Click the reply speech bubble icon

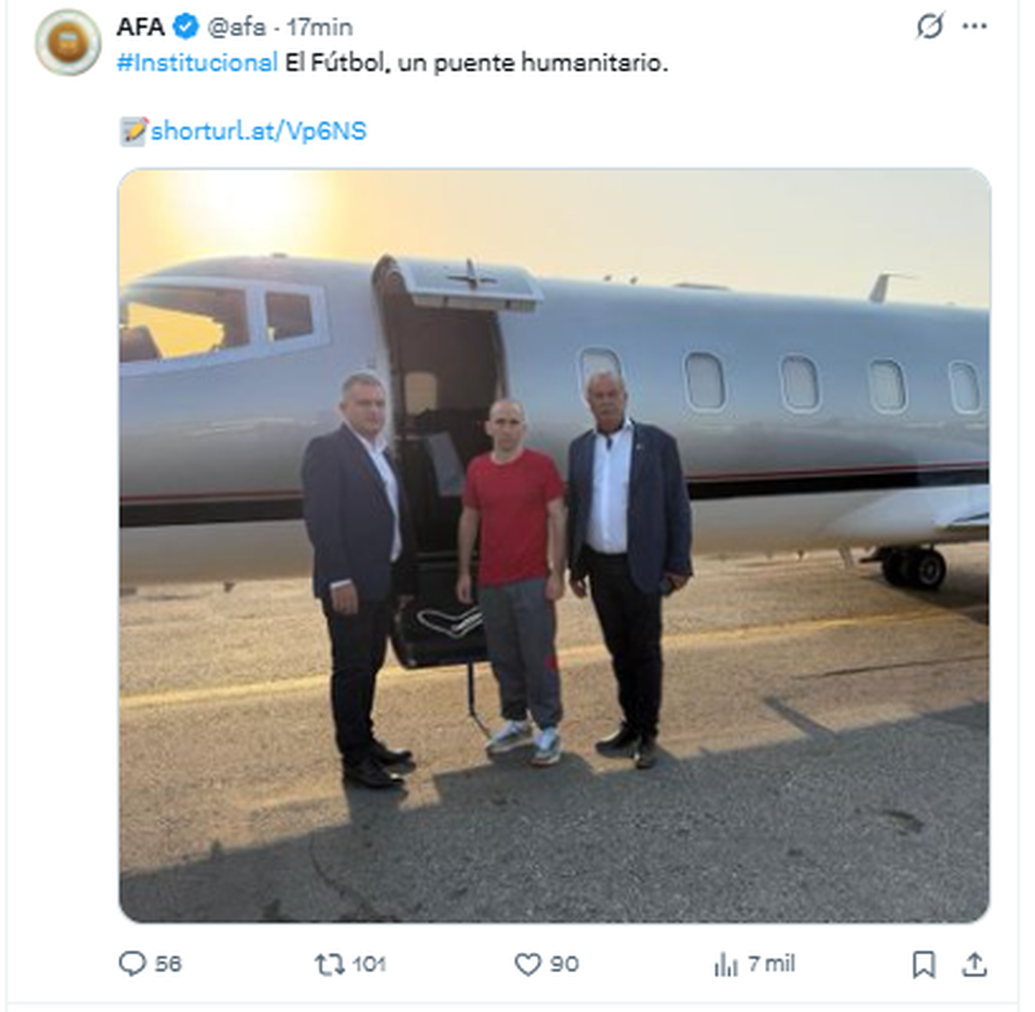pyautogui.click(x=131, y=963)
